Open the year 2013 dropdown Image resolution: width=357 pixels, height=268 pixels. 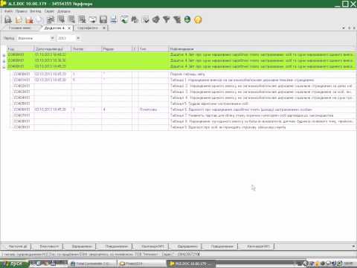(x=78, y=38)
